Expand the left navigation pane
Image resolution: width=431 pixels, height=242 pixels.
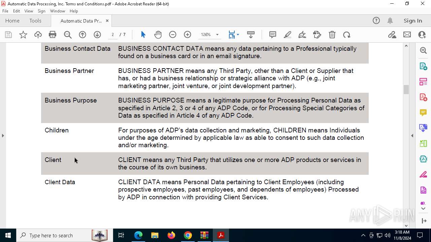coord(3,135)
